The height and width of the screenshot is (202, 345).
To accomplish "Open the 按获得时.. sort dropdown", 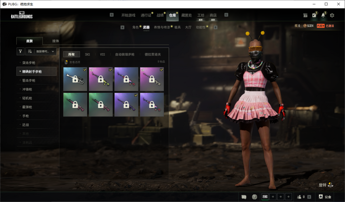I will [x=45, y=51].
